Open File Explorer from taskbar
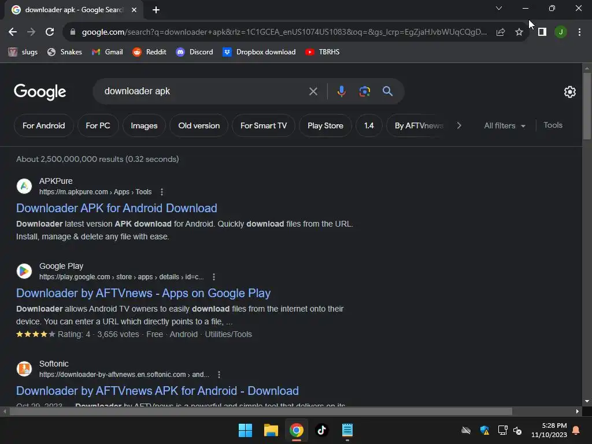 coord(271,430)
